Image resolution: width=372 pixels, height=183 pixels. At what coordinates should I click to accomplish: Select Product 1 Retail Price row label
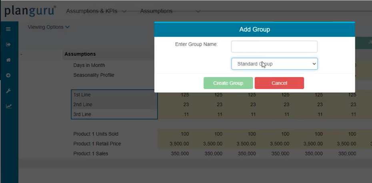[97, 144]
